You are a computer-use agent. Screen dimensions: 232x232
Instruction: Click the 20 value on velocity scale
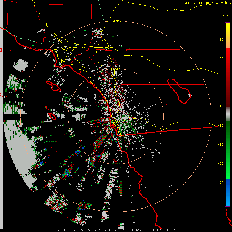coord(221,97)
